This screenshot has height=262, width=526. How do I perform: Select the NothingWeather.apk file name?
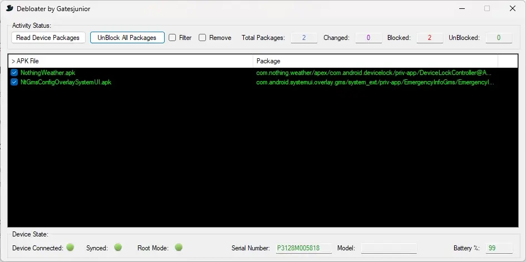tap(48, 72)
